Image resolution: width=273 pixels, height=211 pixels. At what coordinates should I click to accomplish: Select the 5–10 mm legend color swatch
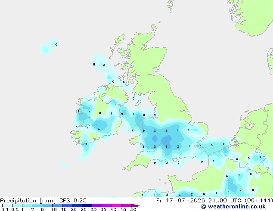tap(47, 205)
